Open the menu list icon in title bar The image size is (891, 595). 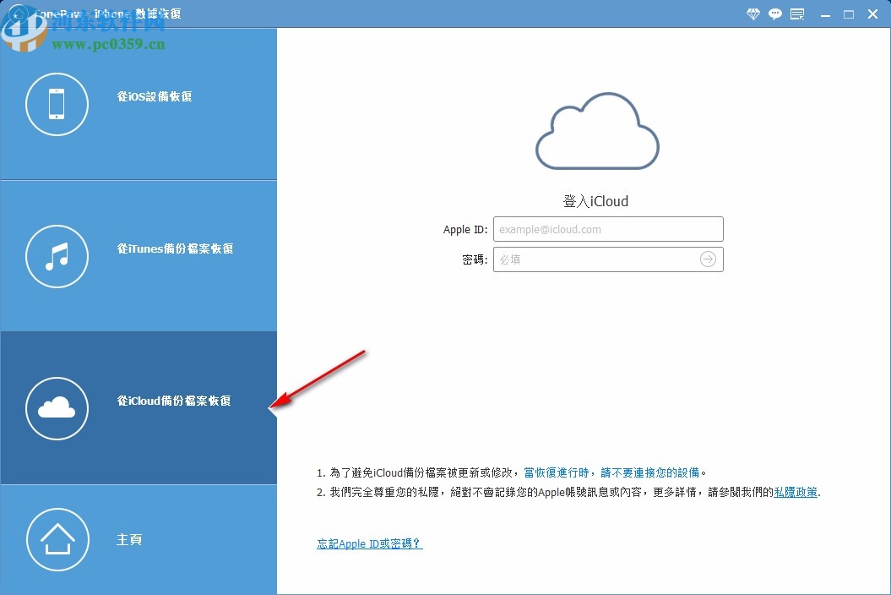pos(797,14)
